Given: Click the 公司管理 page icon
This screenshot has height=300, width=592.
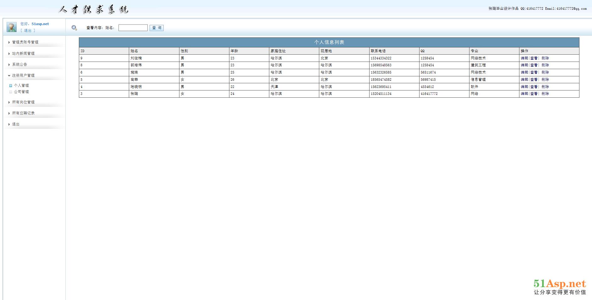Looking at the screenshot, I should [11, 92].
